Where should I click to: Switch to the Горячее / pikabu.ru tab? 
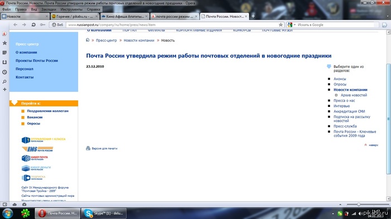[x=74, y=16]
